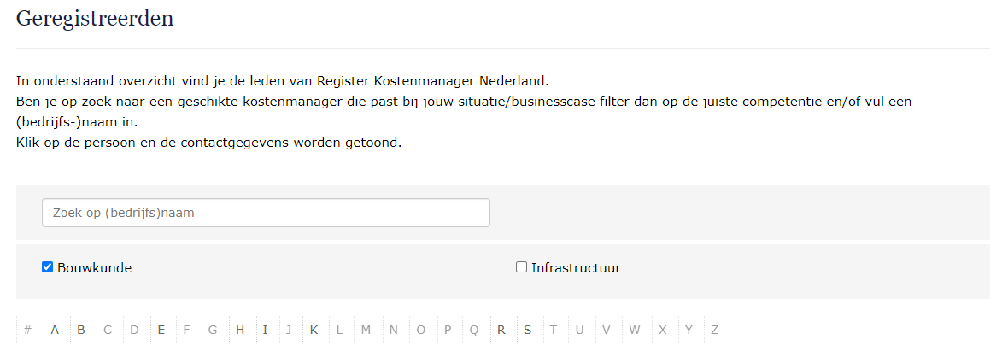
Task: Select letter E in alphabet filter
Action: [x=161, y=331]
